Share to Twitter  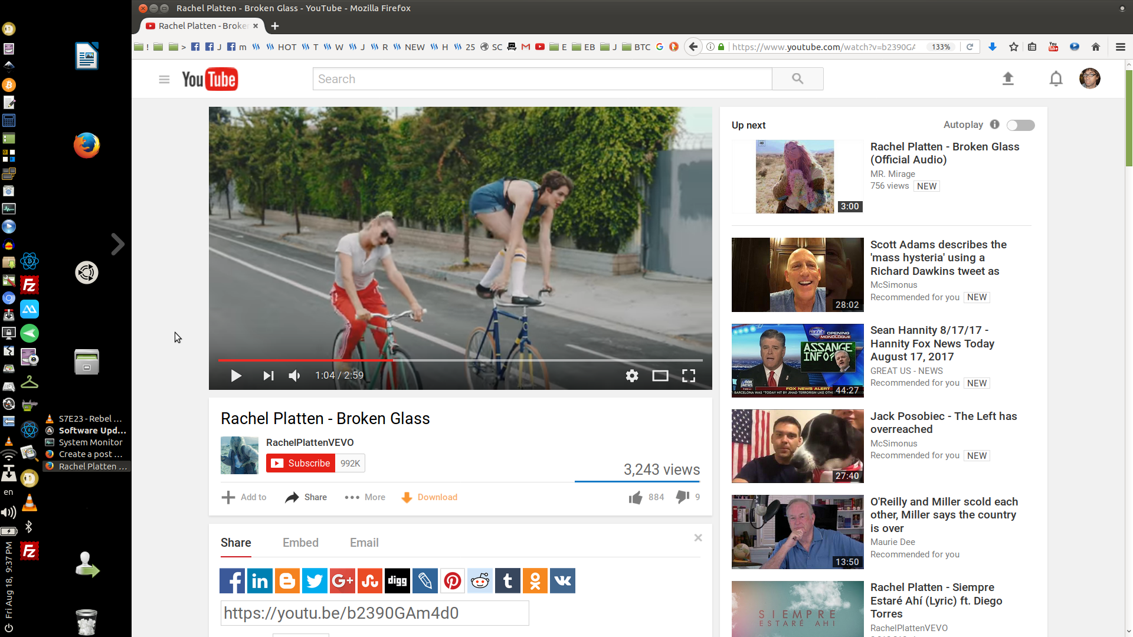315,581
